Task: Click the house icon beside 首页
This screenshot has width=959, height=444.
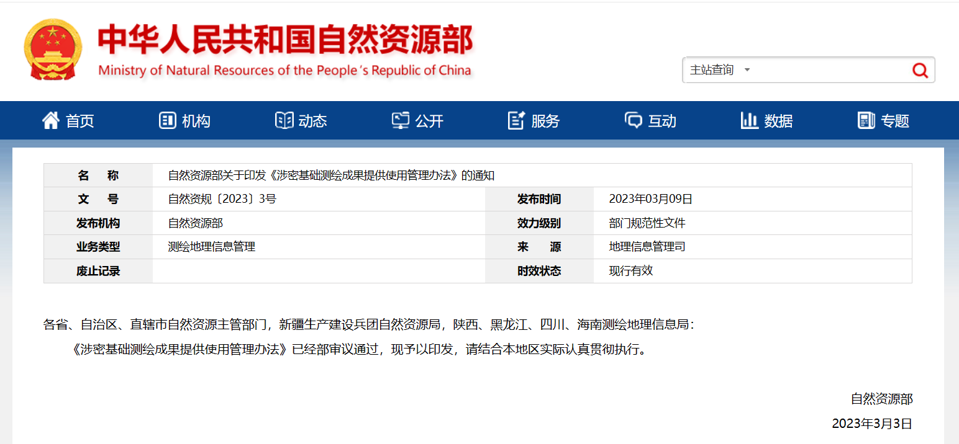Action: pos(51,120)
